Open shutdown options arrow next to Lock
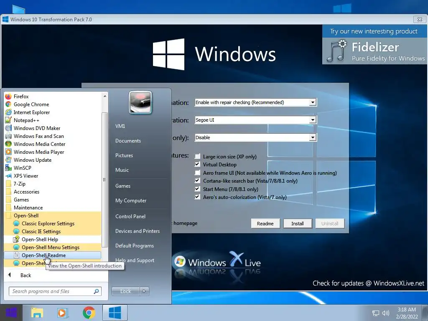The height and width of the screenshot is (321, 428). pyautogui.click(x=144, y=291)
